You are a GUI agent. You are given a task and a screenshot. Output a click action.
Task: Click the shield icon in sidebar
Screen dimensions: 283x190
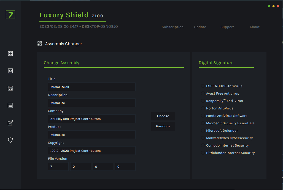(10, 140)
